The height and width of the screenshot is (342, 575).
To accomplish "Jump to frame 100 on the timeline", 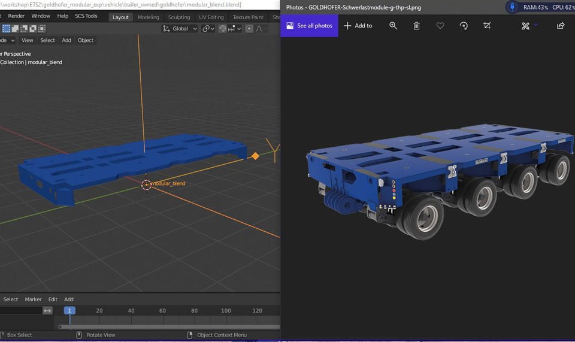I will coord(226,311).
